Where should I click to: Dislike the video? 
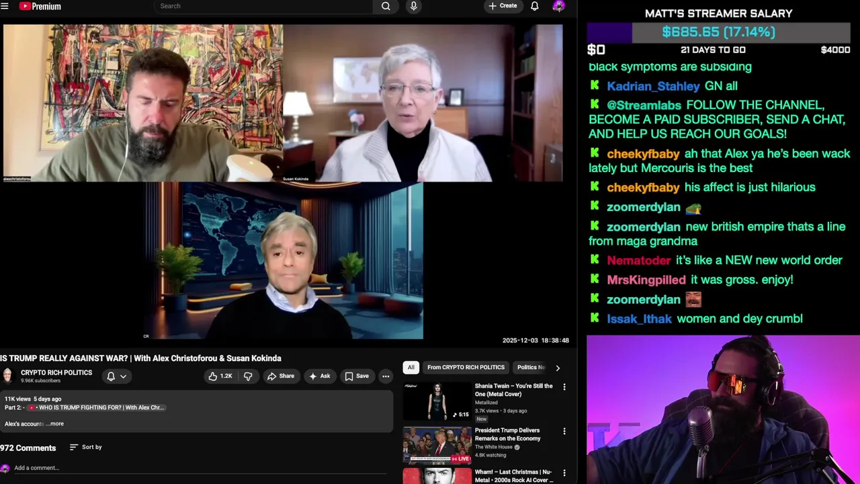(248, 376)
